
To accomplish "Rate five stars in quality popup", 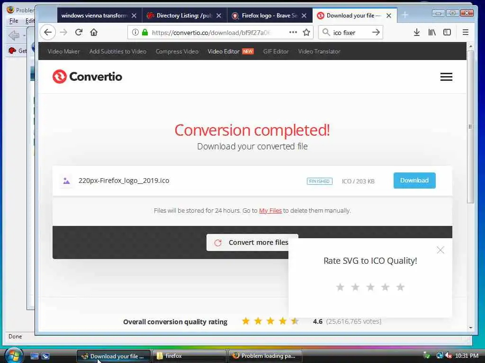I will [x=401, y=287].
